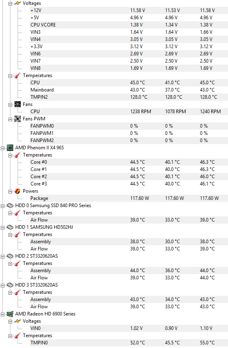228x348 pixels.
Task: Collapse the Fans PWM group
Action: 10,119
